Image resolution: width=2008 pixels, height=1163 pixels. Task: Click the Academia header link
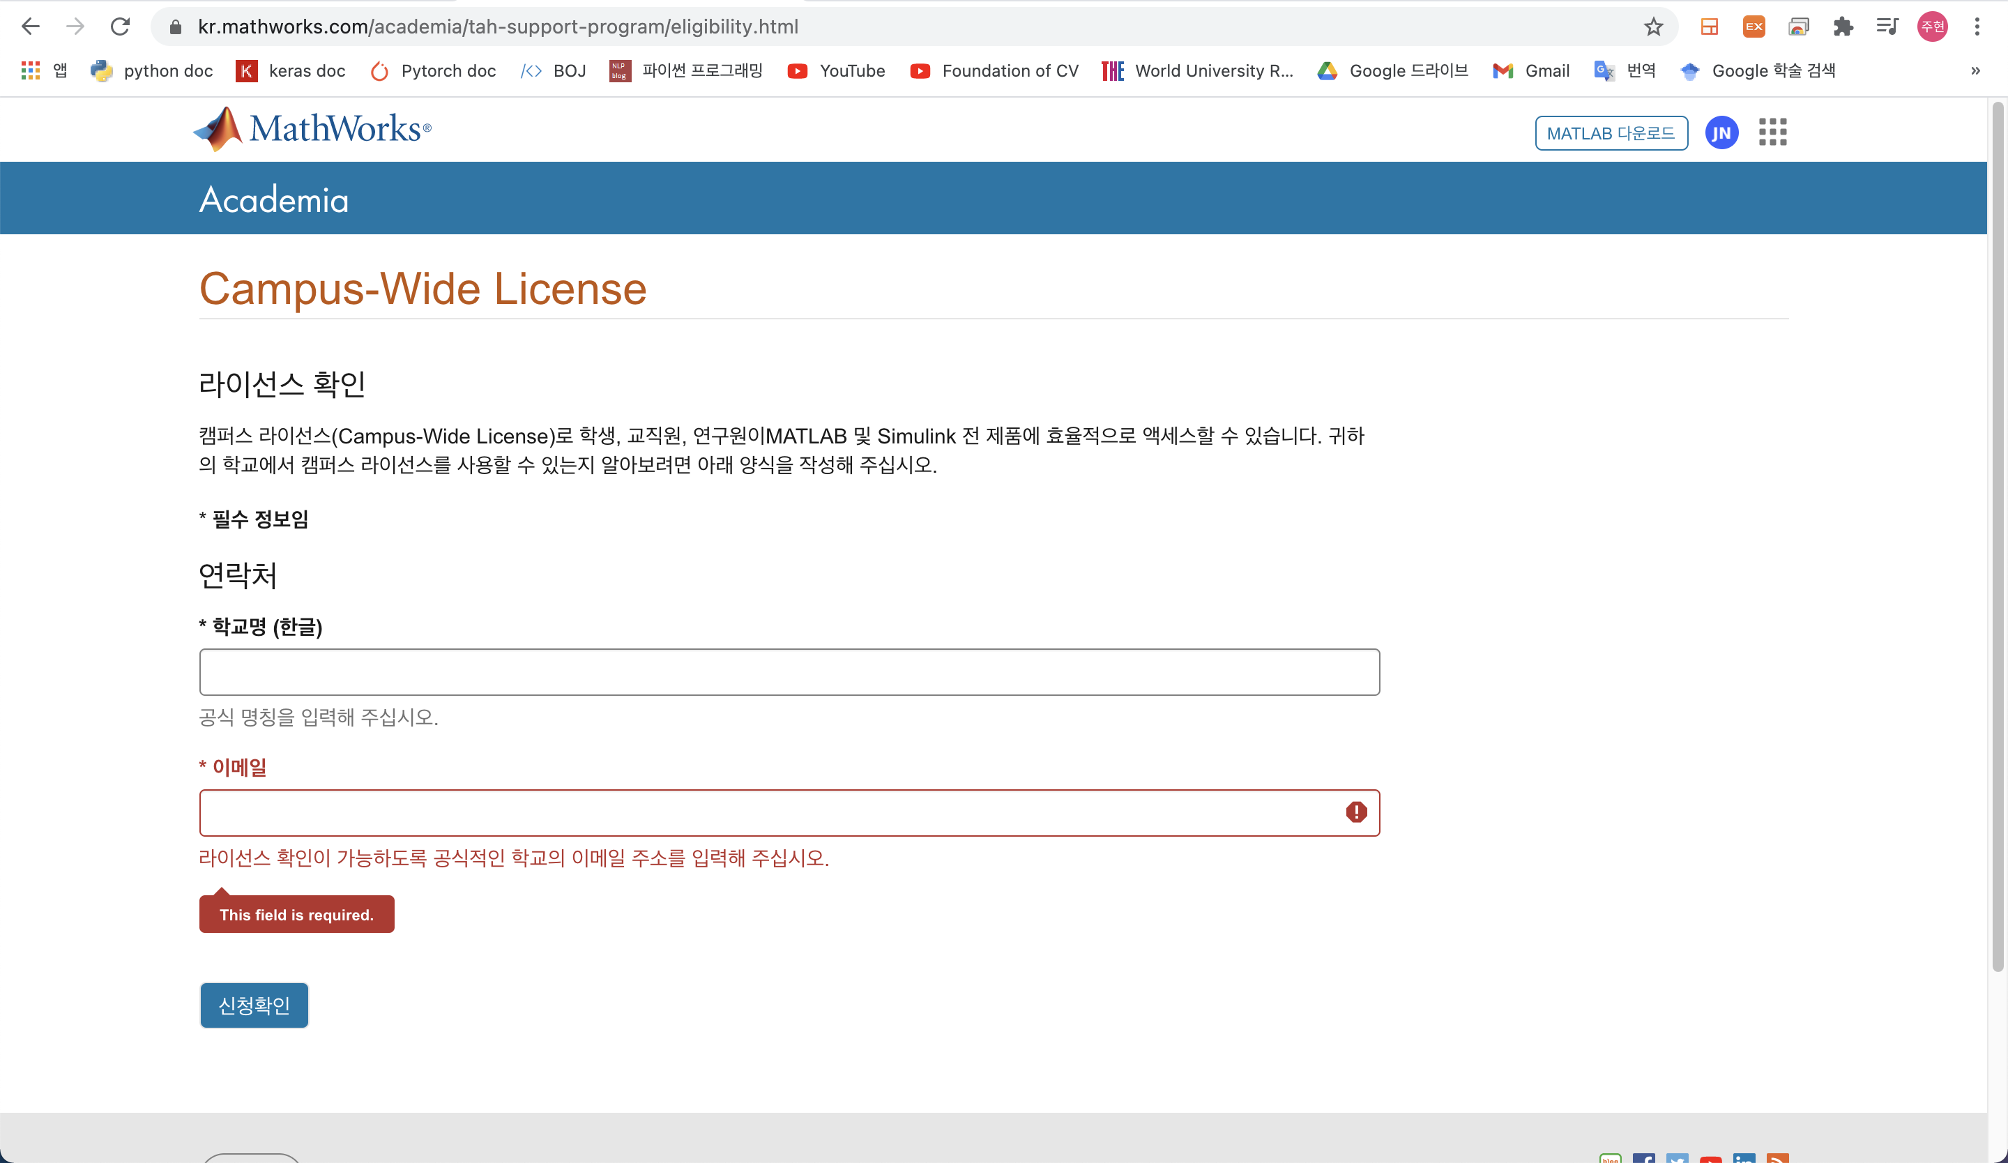273,199
